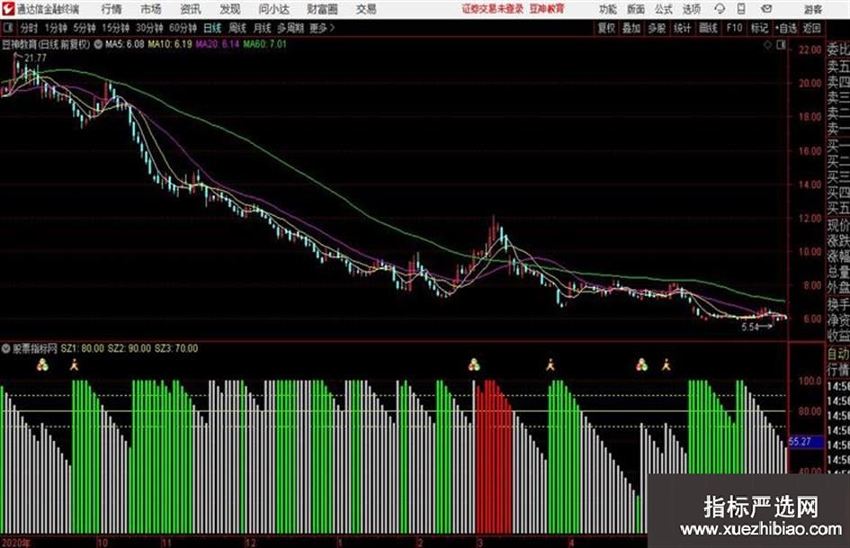850x548 pixels.
Task: Click the money-bag signal icon above the red bars
Action: pos(474,364)
